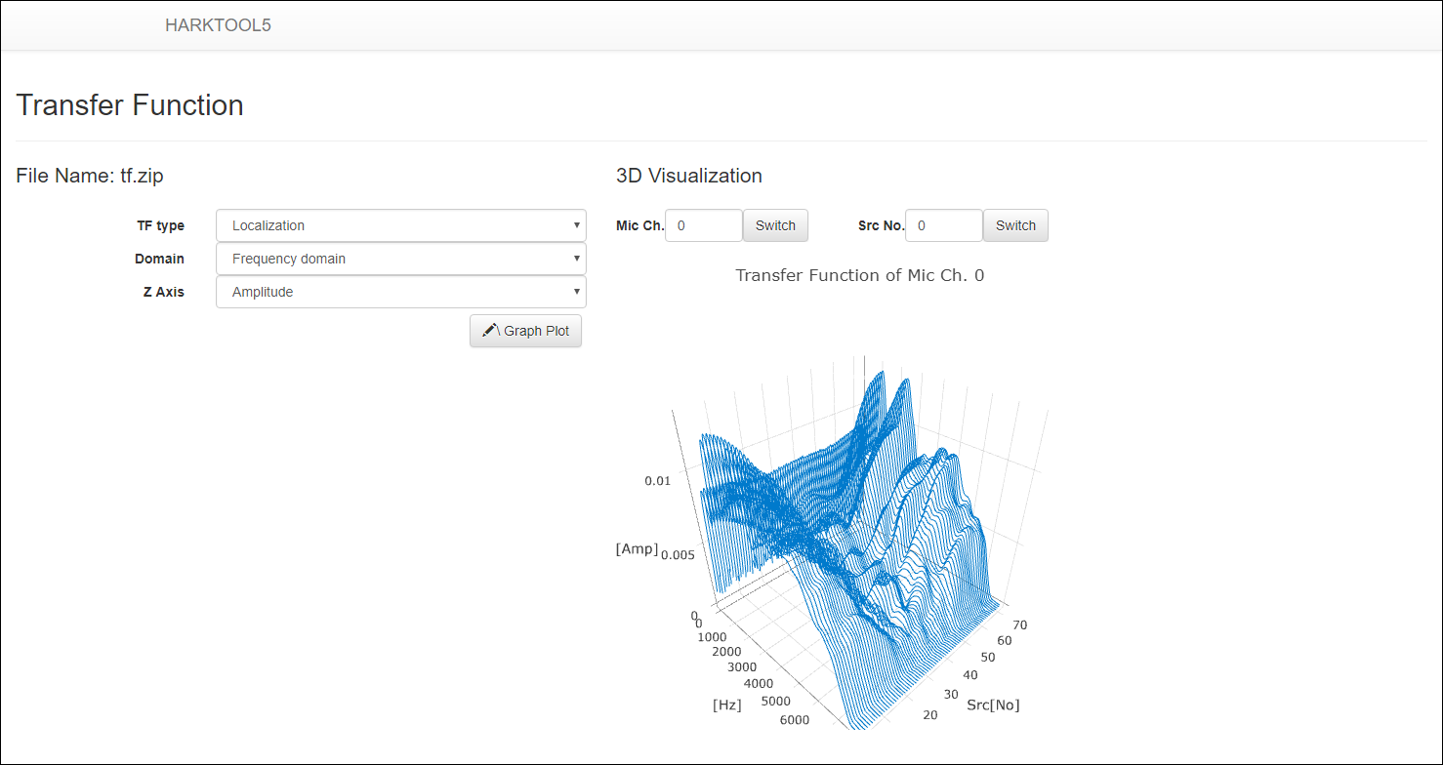Open the Z Axis Amplitude dropdown
Image resolution: width=1443 pixels, height=765 pixels.
click(400, 292)
